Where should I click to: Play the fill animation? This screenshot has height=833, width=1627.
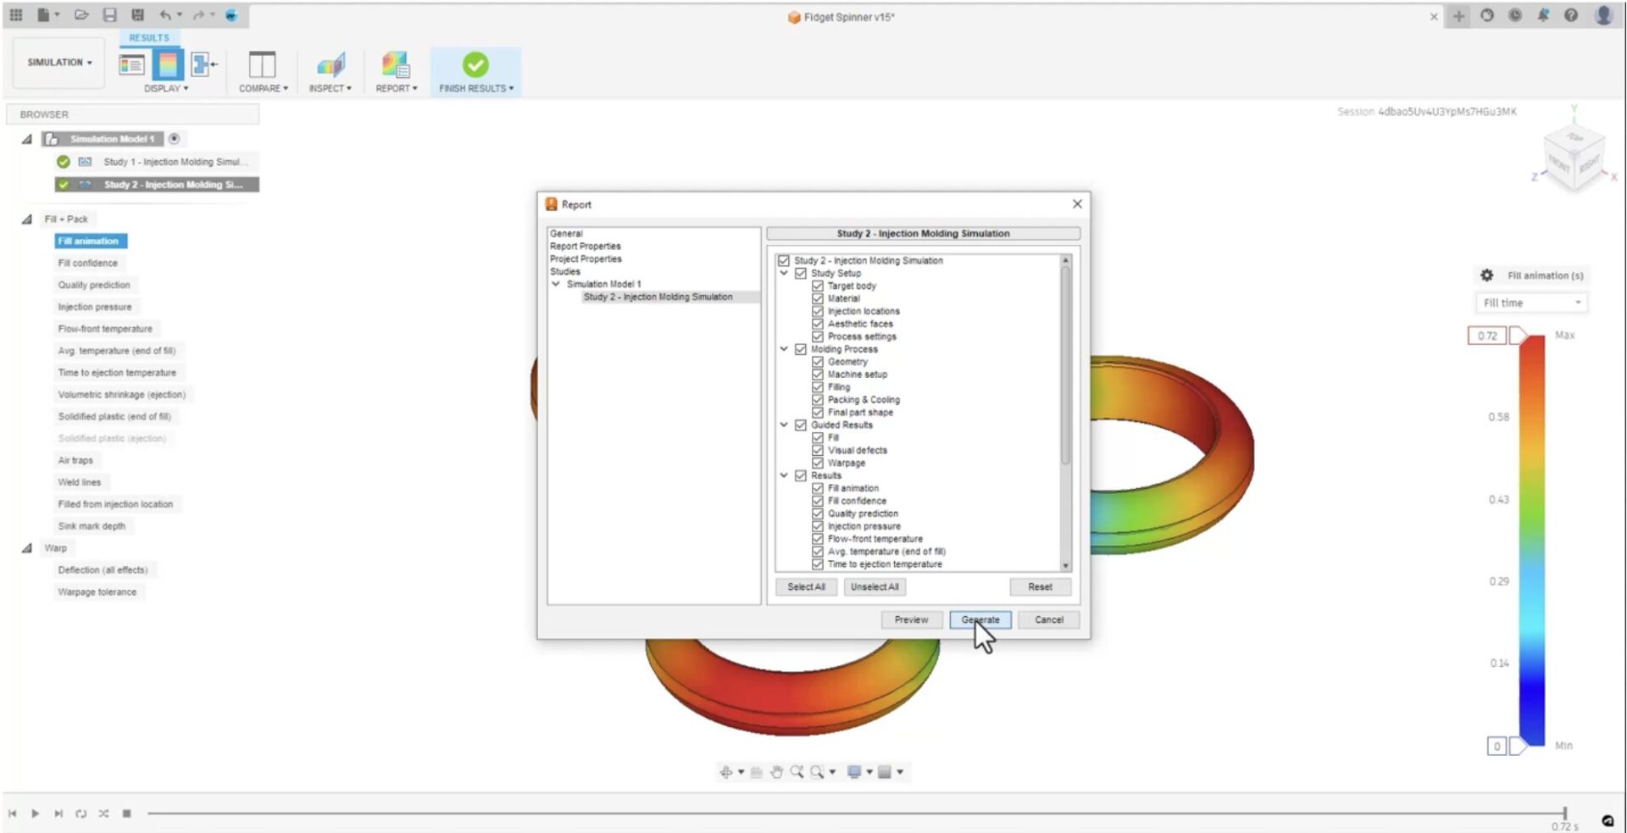pyautogui.click(x=35, y=814)
